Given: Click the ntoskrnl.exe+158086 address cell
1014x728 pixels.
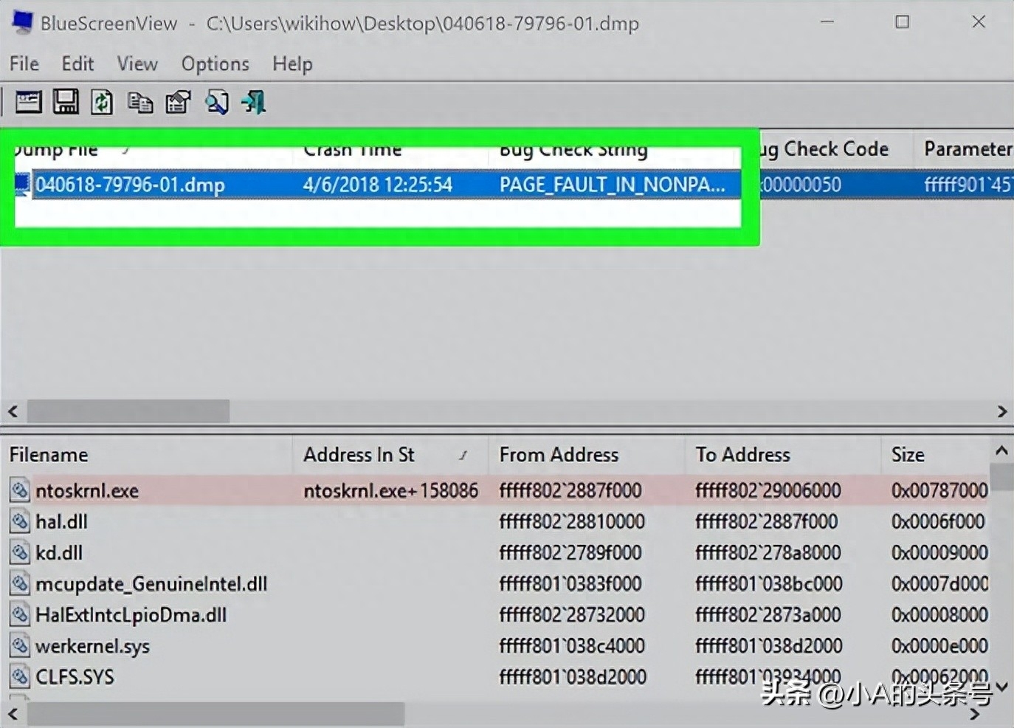Looking at the screenshot, I should (x=390, y=490).
